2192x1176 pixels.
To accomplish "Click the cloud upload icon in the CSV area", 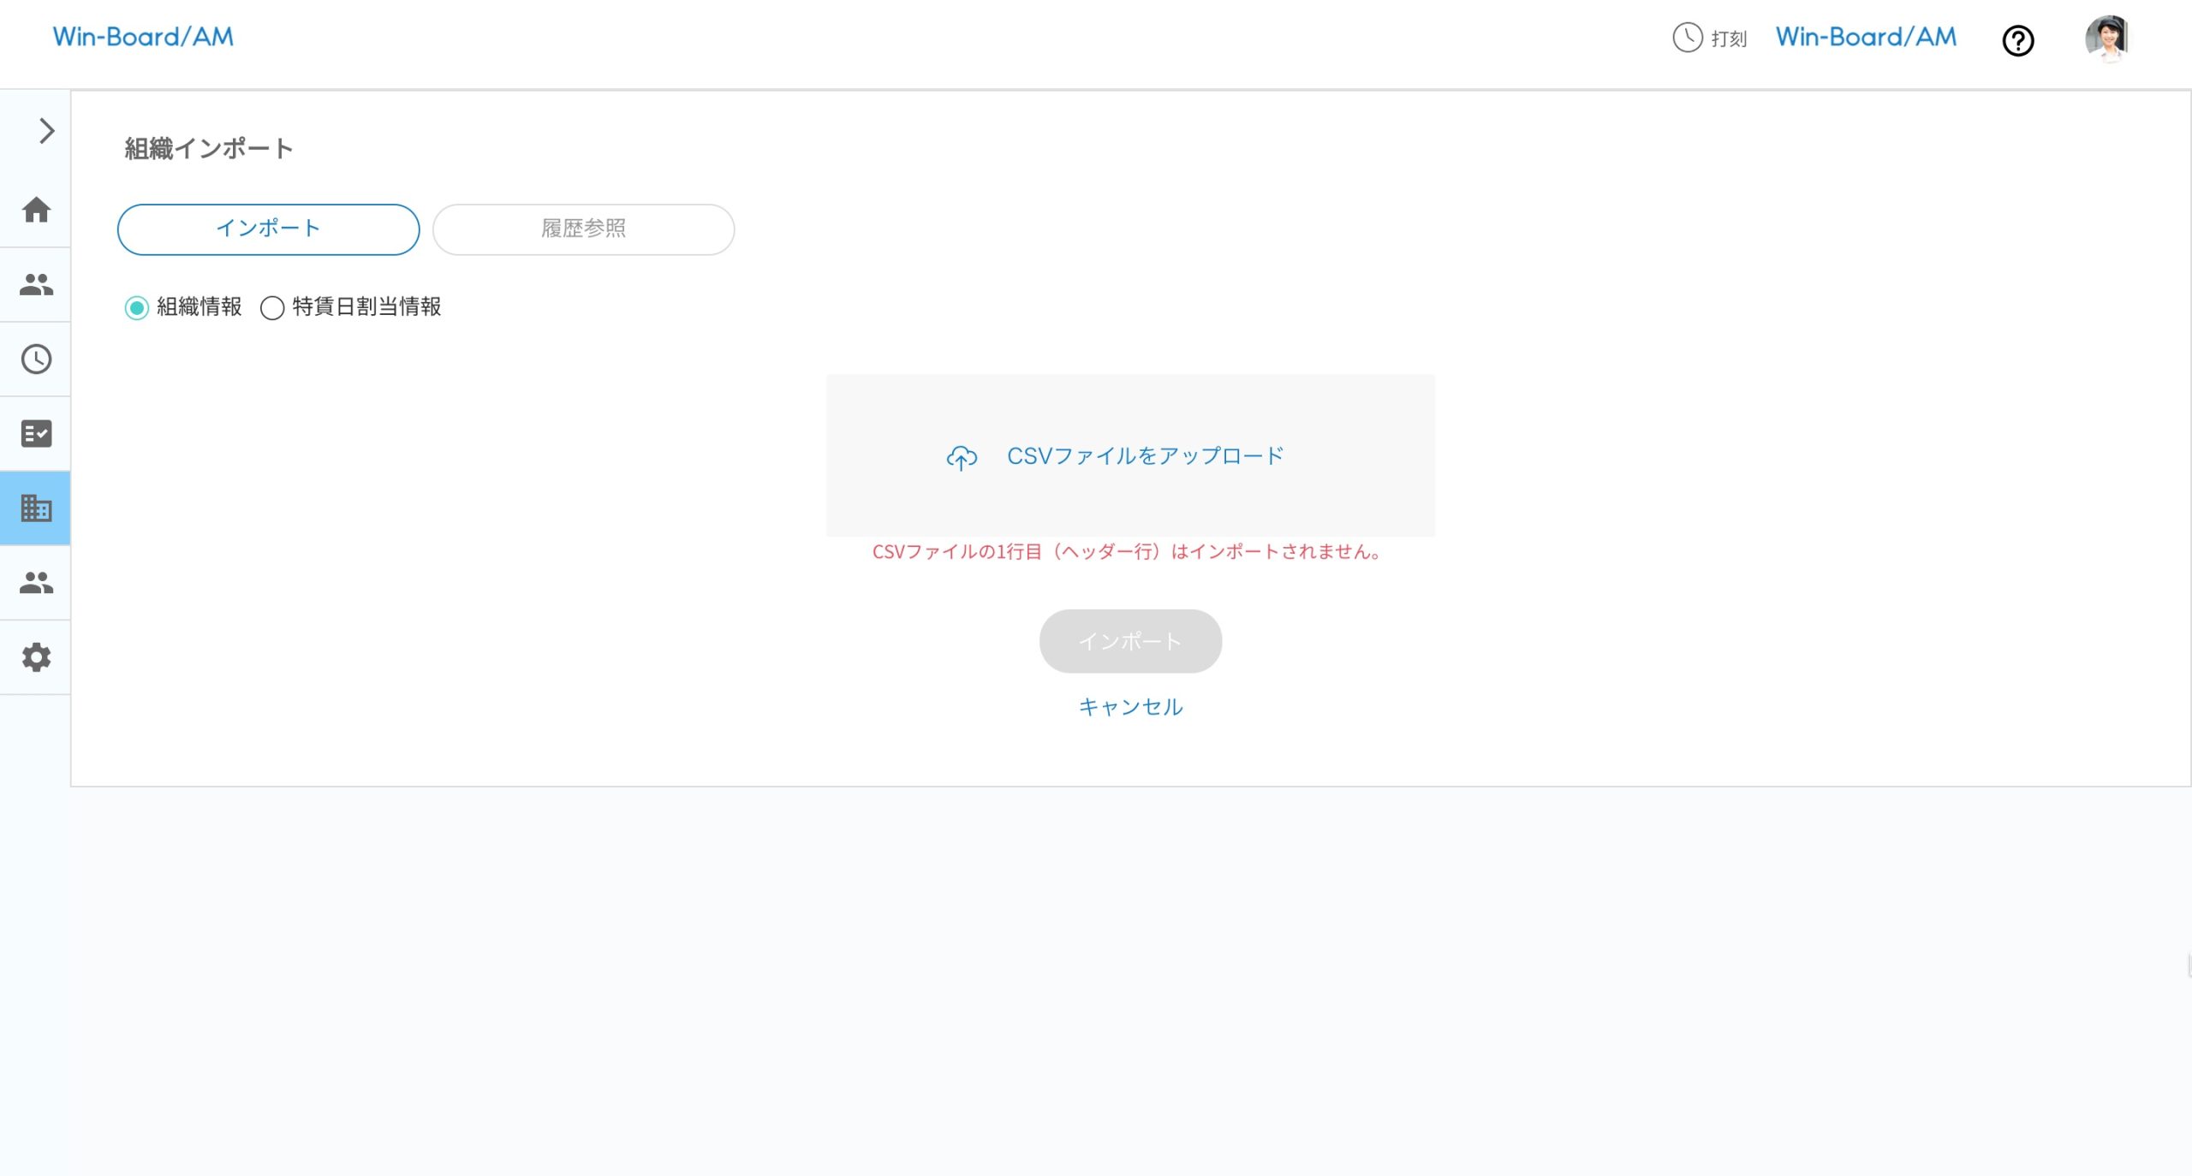I will click(x=962, y=457).
